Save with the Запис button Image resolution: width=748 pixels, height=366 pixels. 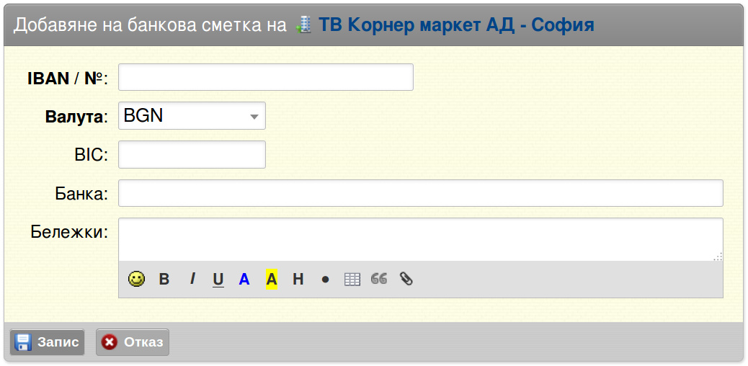[x=48, y=342]
